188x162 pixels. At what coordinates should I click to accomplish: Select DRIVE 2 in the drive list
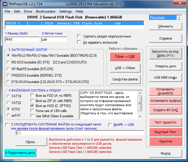pos(75,23)
